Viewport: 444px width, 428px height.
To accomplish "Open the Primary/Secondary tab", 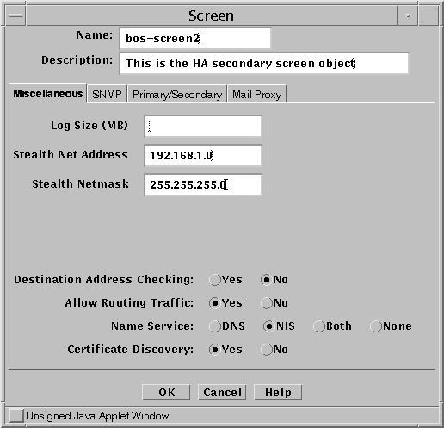I will point(177,94).
